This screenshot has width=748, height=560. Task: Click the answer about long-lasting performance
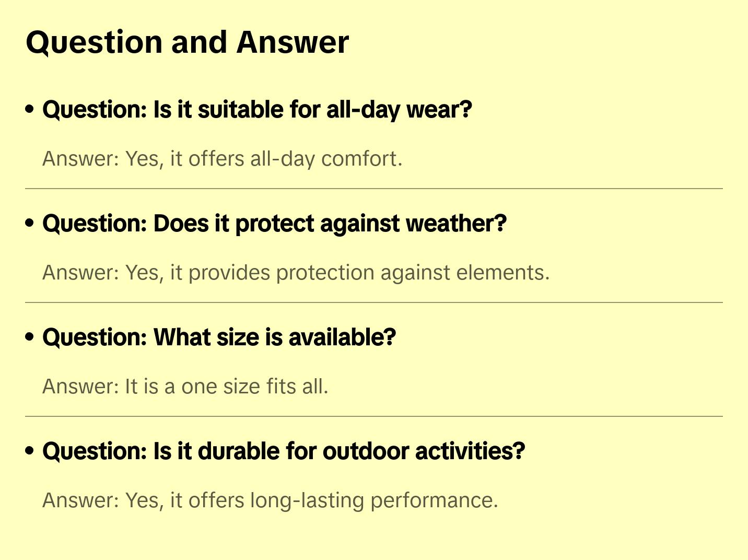tap(270, 500)
